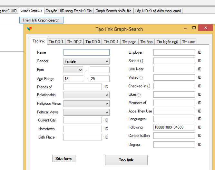Click the Concentration input field
The image size is (215, 170).
coord(174,136)
